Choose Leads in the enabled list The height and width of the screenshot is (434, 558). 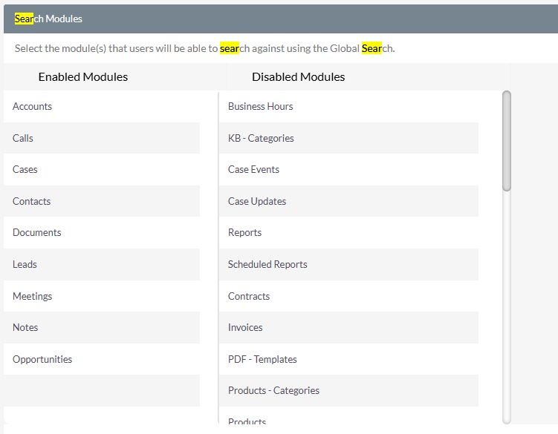click(x=102, y=264)
